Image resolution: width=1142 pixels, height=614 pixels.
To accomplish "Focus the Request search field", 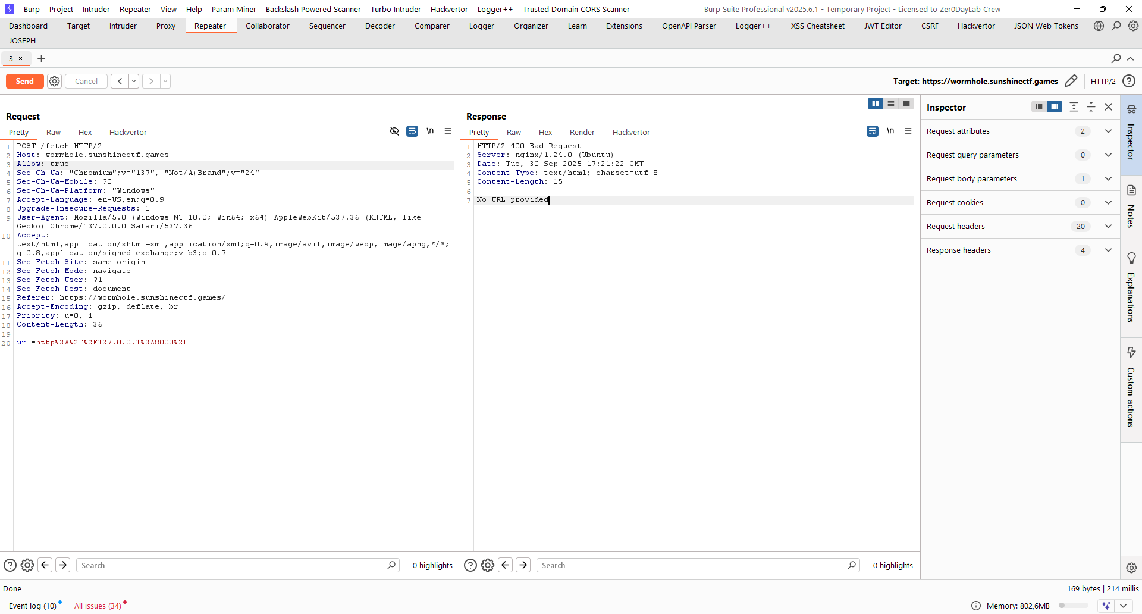I will (237, 565).
